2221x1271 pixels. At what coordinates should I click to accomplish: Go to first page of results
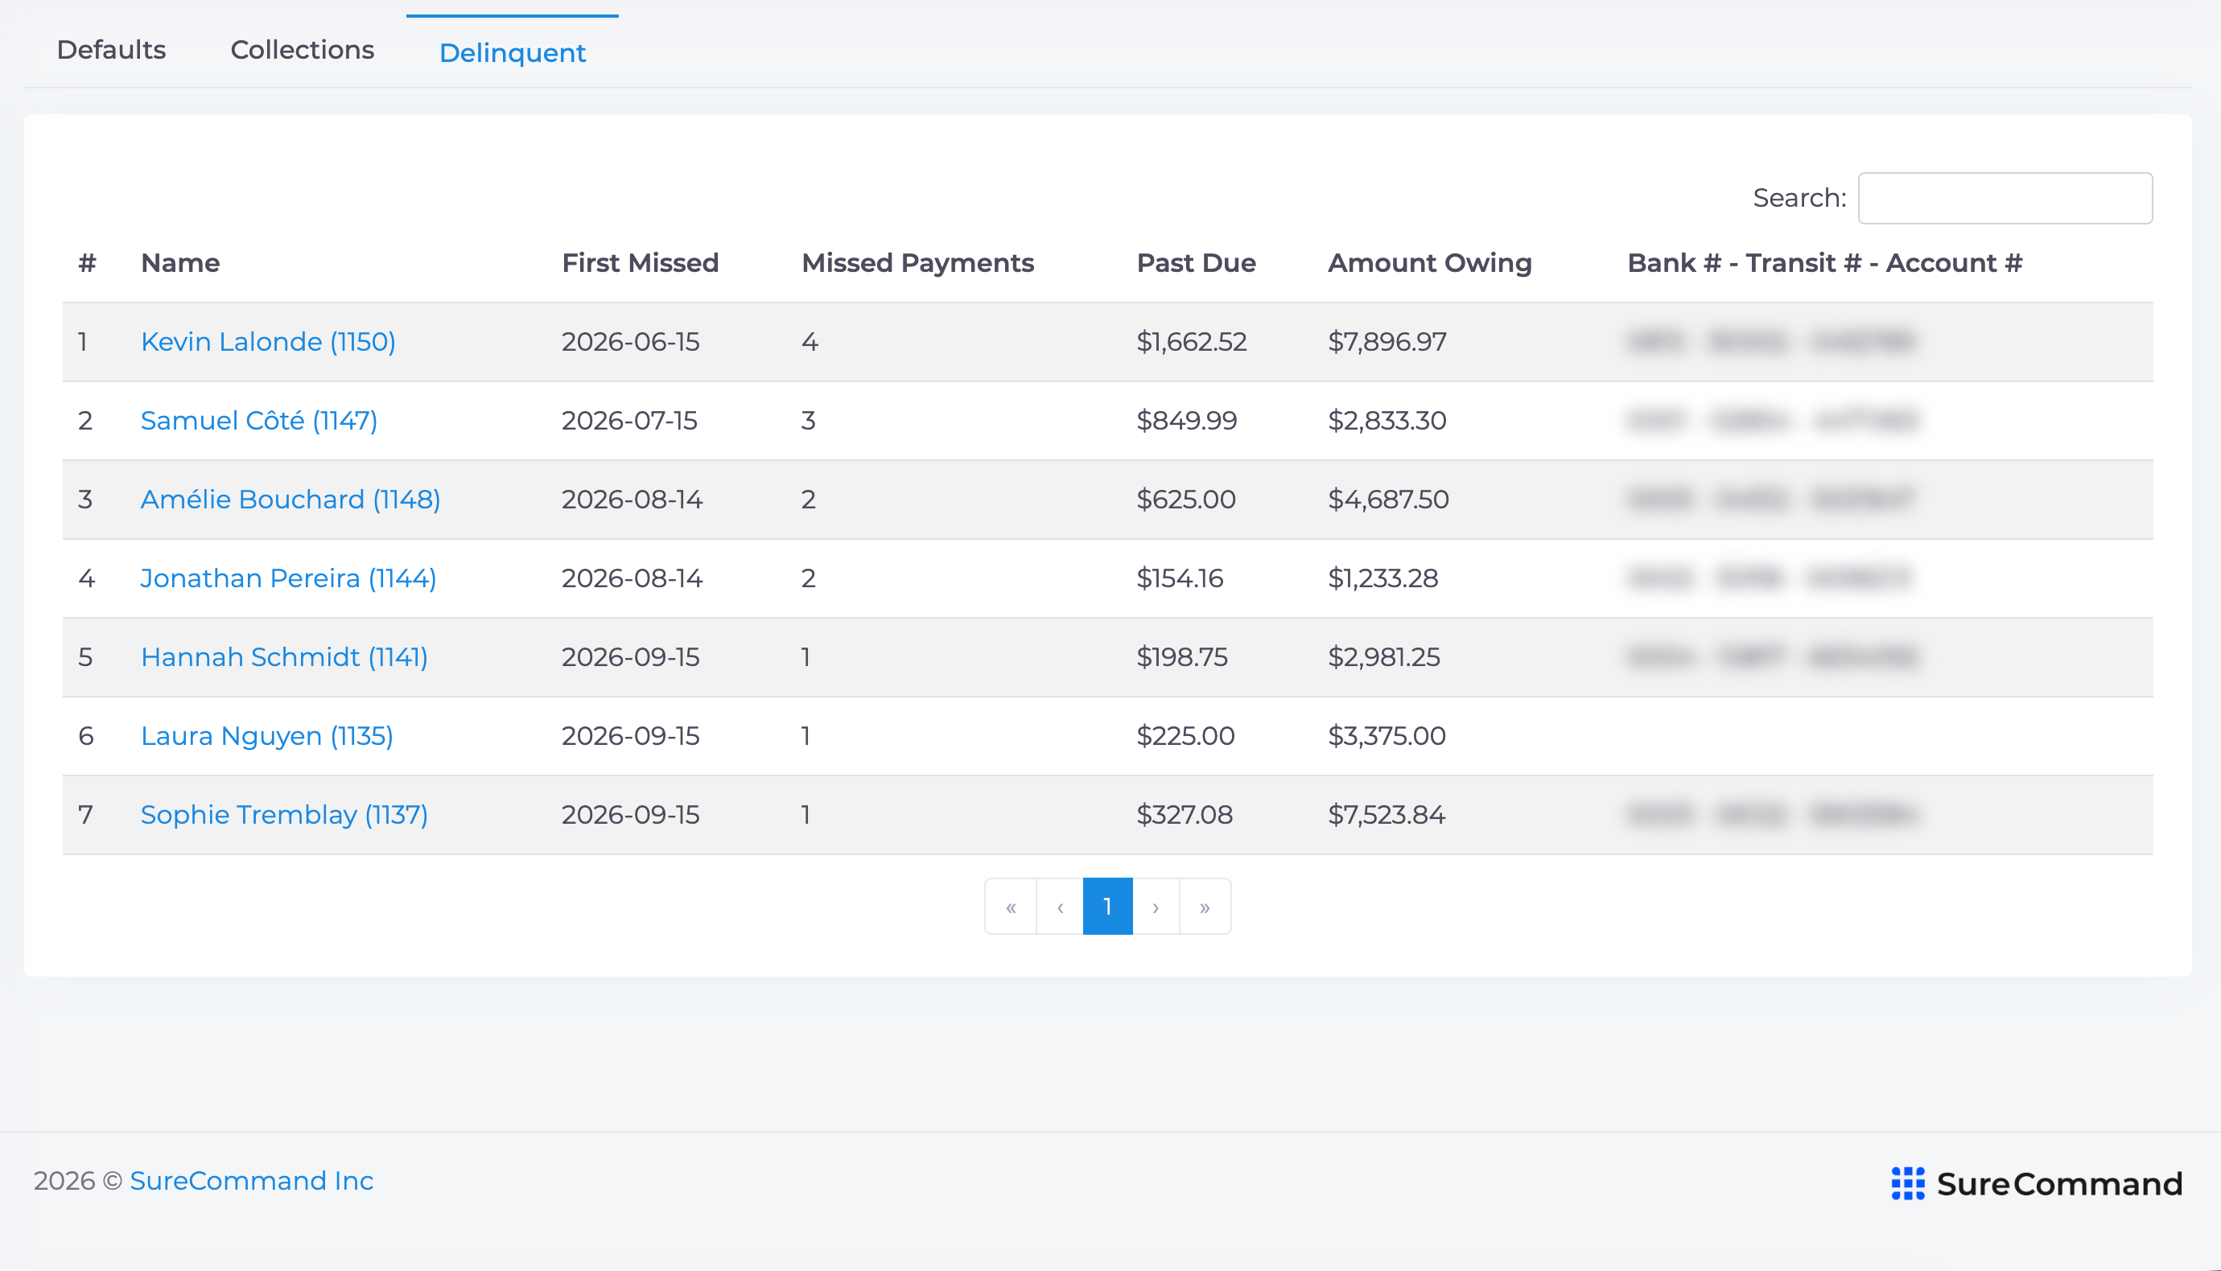(1011, 906)
